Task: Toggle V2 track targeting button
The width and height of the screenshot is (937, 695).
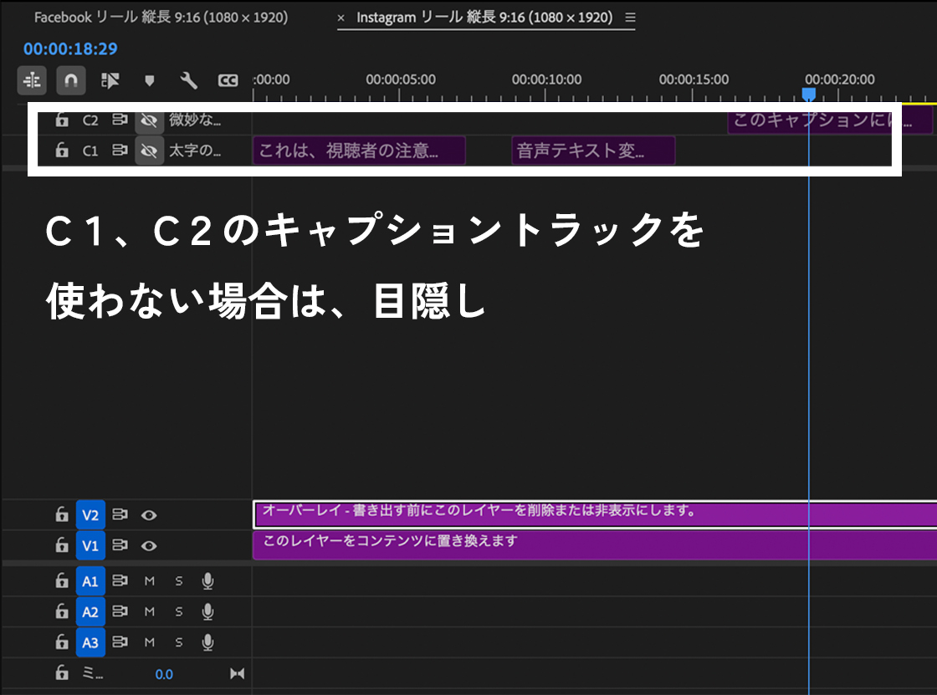Action: 90,515
